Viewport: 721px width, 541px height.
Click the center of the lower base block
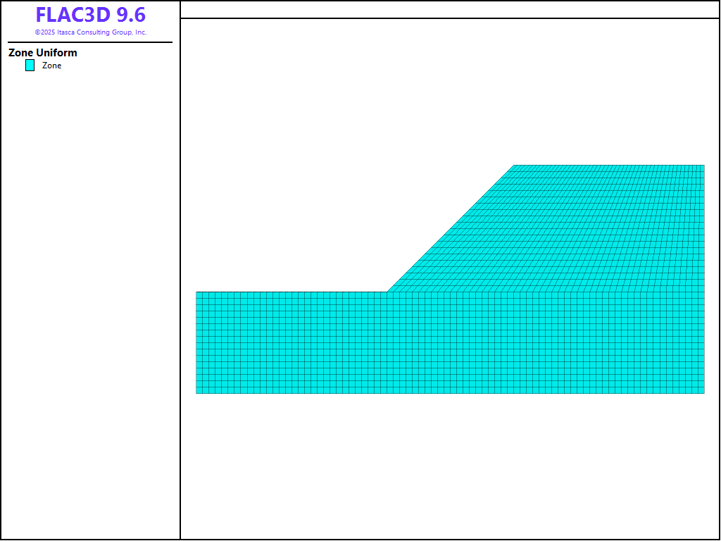click(450, 342)
